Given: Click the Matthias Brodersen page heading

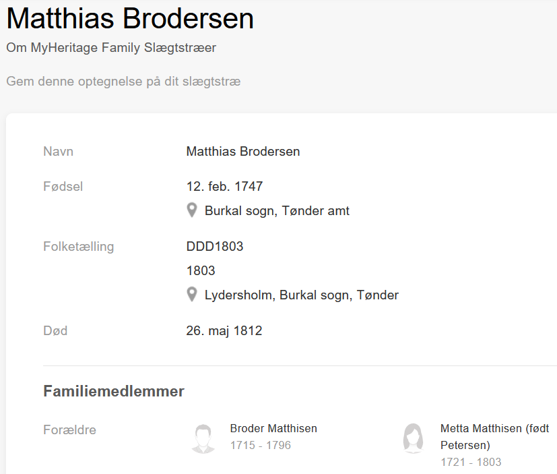Looking at the screenshot, I should (130, 18).
